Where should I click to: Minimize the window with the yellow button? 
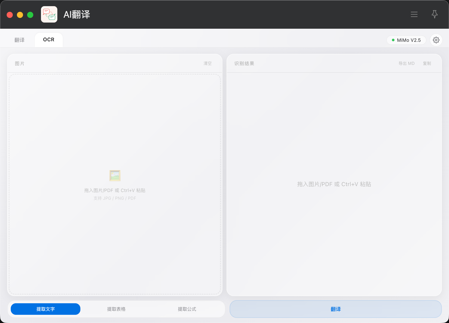(20, 15)
